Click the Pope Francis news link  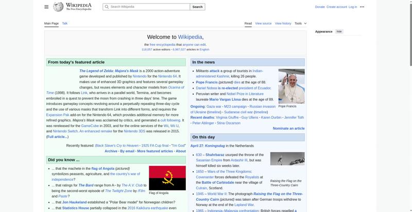pyautogui.click(x=207, y=82)
